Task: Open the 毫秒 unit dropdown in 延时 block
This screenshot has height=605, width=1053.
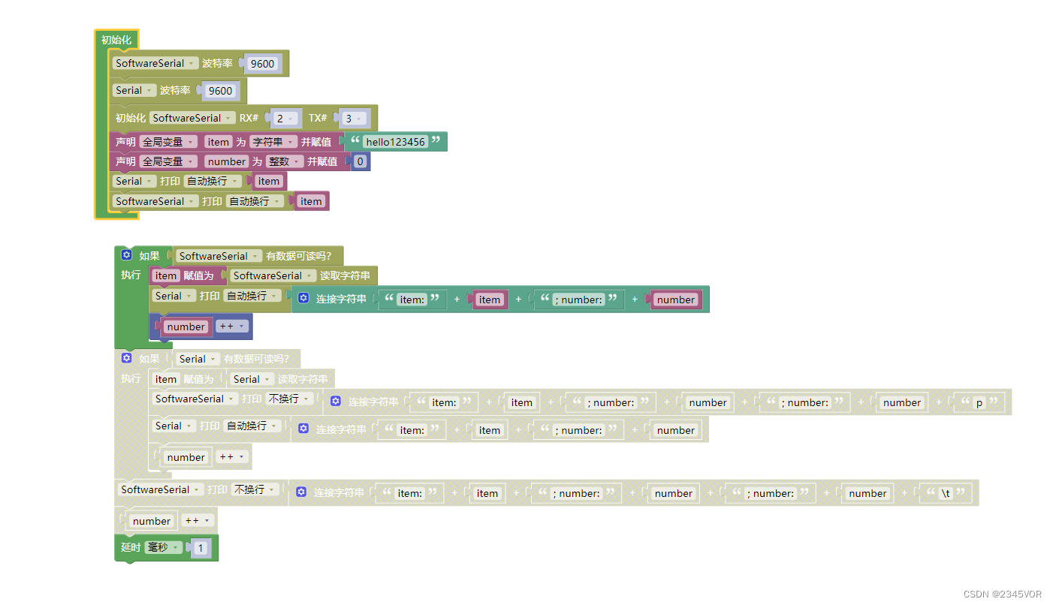Action: (x=163, y=547)
